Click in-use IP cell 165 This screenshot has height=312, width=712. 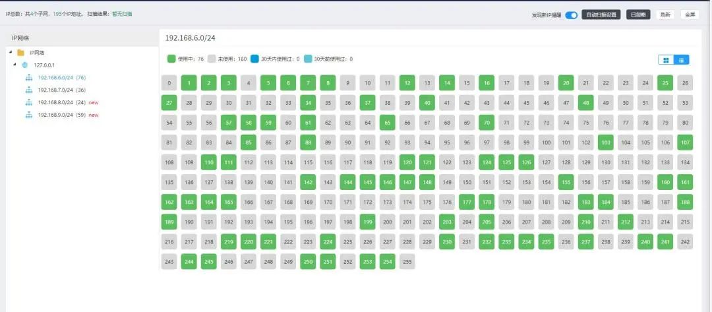229,202
